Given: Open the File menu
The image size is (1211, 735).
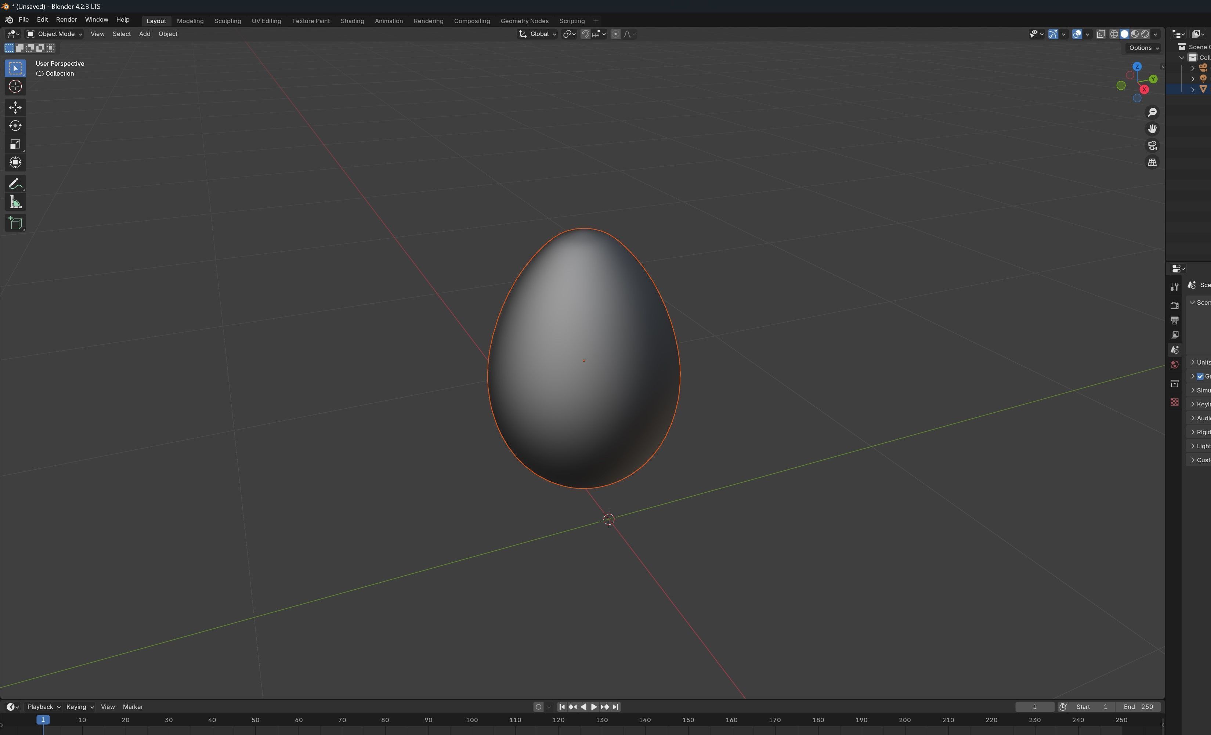Looking at the screenshot, I should [x=23, y=20].
